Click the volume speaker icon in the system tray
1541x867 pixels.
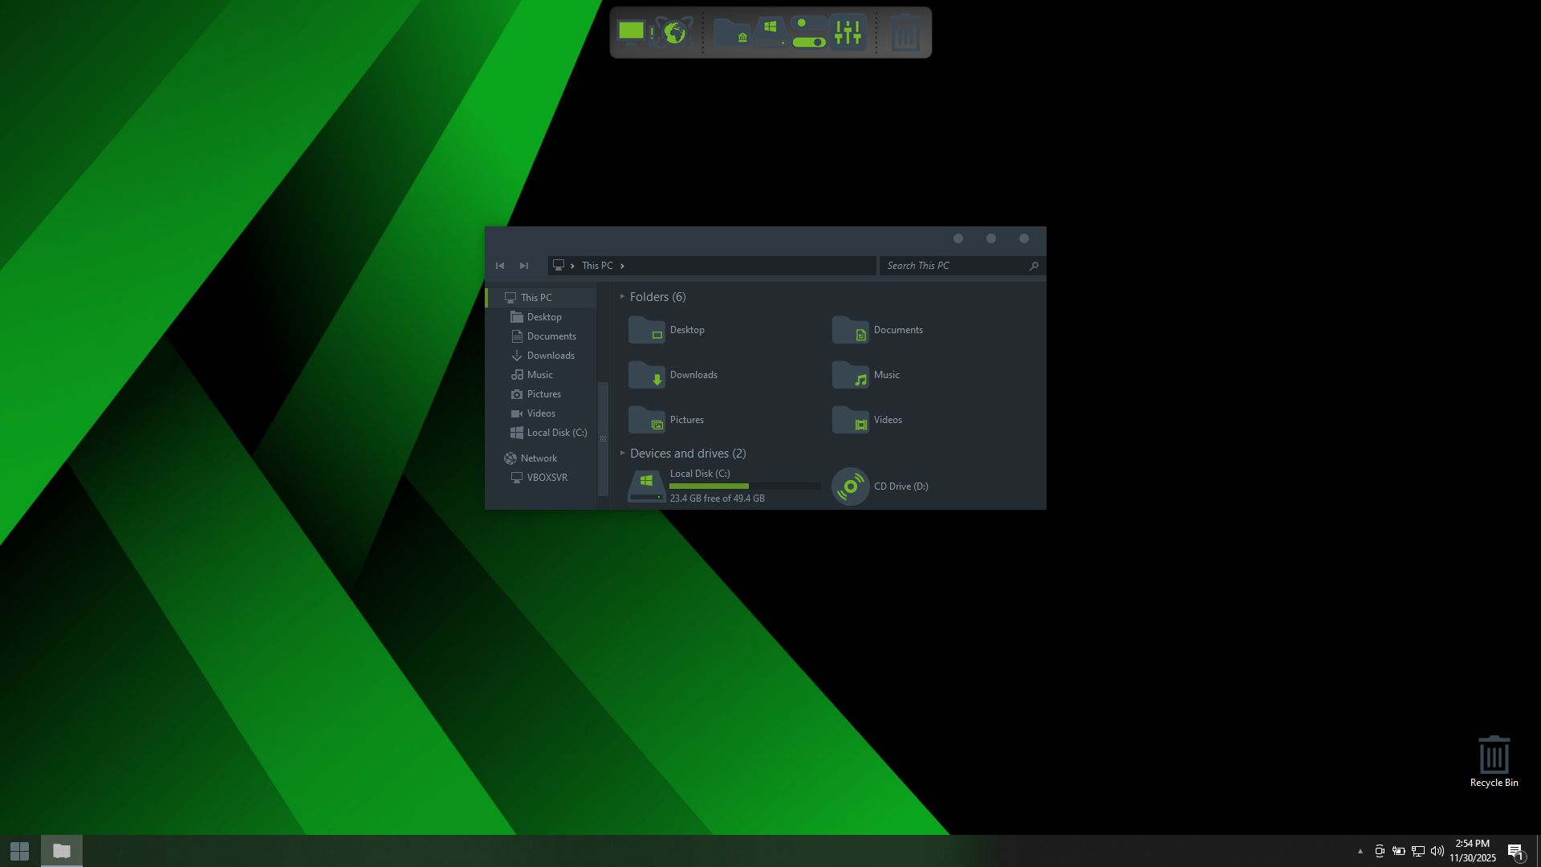tap(1437, 851)
